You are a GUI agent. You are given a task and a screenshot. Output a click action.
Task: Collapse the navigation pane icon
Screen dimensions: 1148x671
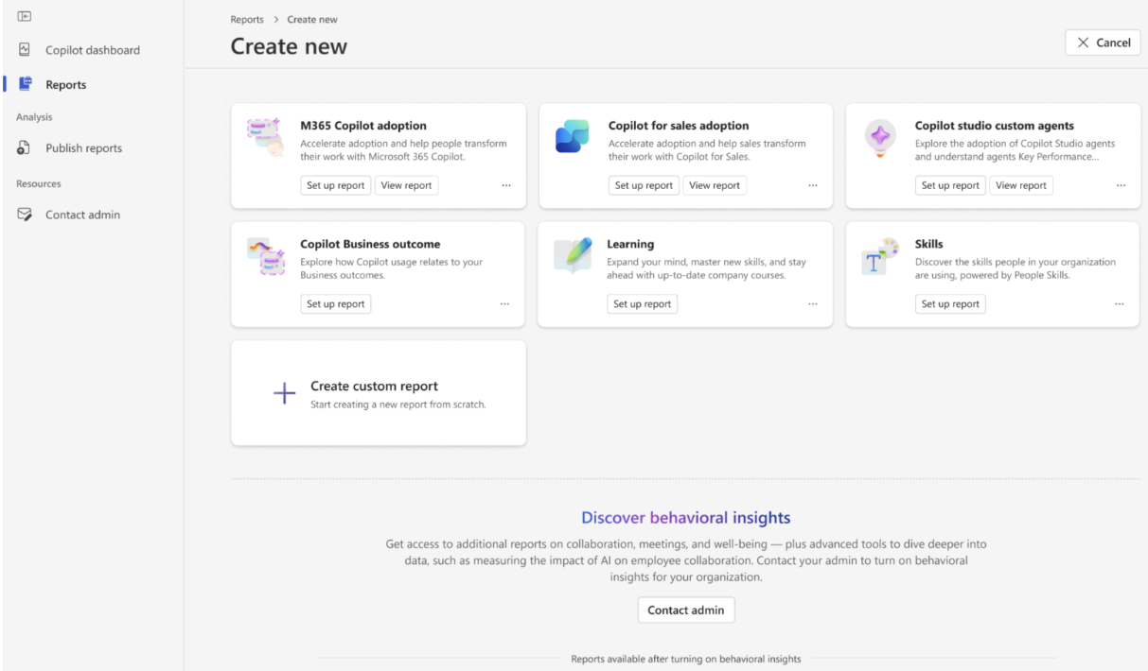[x=25, y=16]
